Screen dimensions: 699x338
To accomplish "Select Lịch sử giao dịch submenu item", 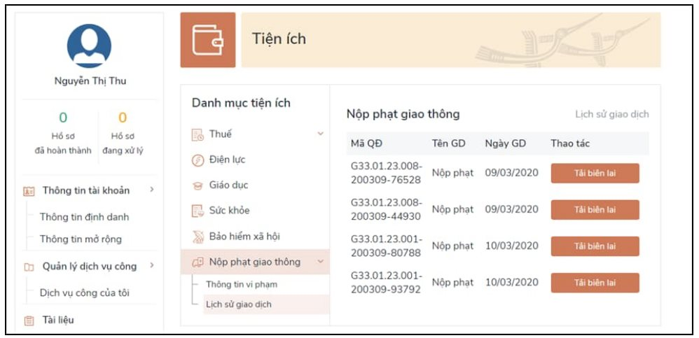I will (x=238, y=304).
